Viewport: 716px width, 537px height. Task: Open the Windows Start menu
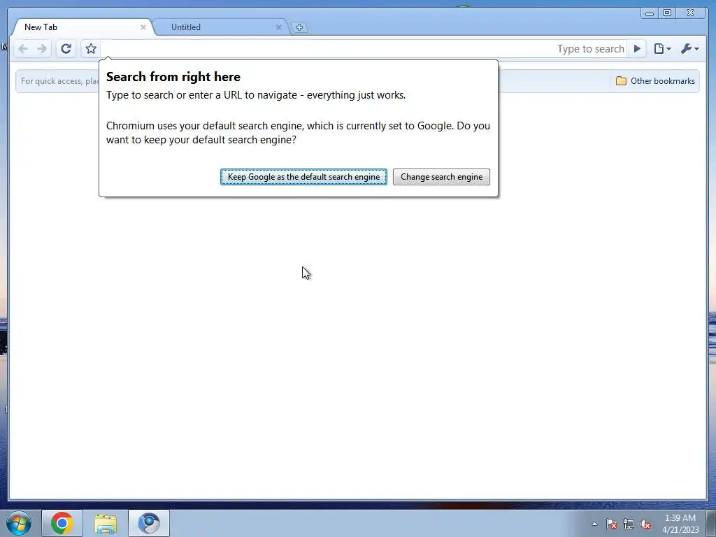point(19,523)
